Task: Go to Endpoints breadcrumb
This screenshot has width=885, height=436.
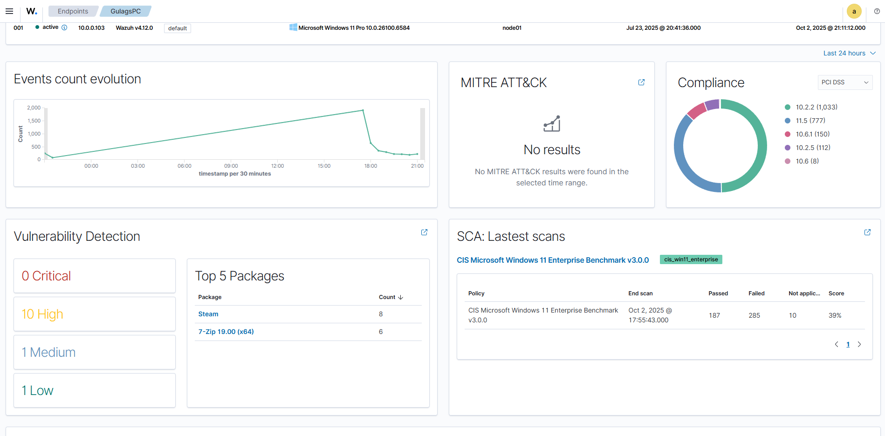Action: (73, 11)
